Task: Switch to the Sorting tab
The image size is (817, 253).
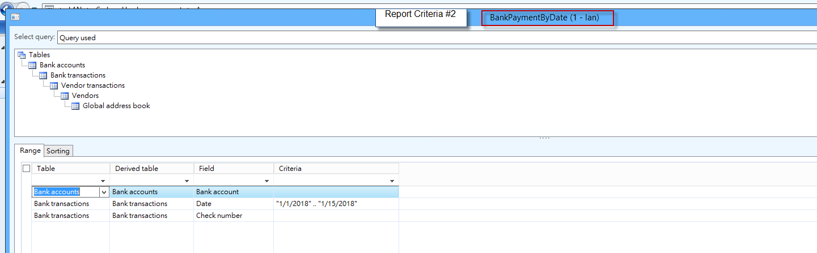Action: [x=58, y=151]
